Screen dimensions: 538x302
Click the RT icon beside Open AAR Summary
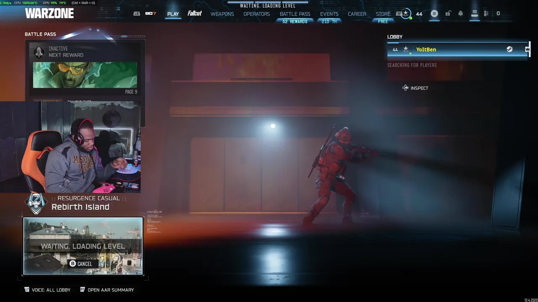pos(82,289)
